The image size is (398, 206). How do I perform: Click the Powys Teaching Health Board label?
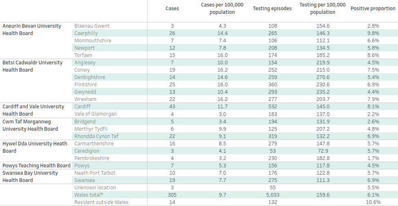(x=36, y=166)
